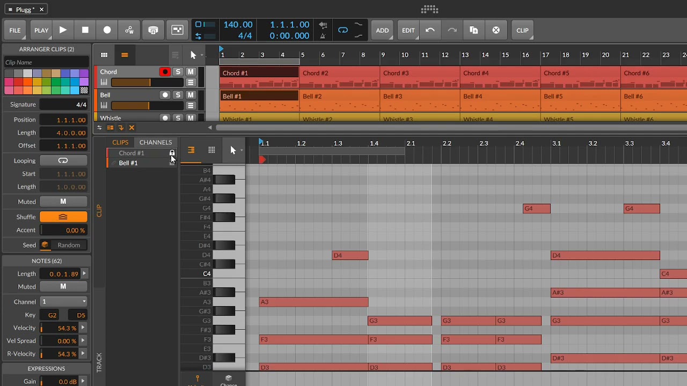Expand the R-Velocity arrow
The image size is (687, 386).
83,354
